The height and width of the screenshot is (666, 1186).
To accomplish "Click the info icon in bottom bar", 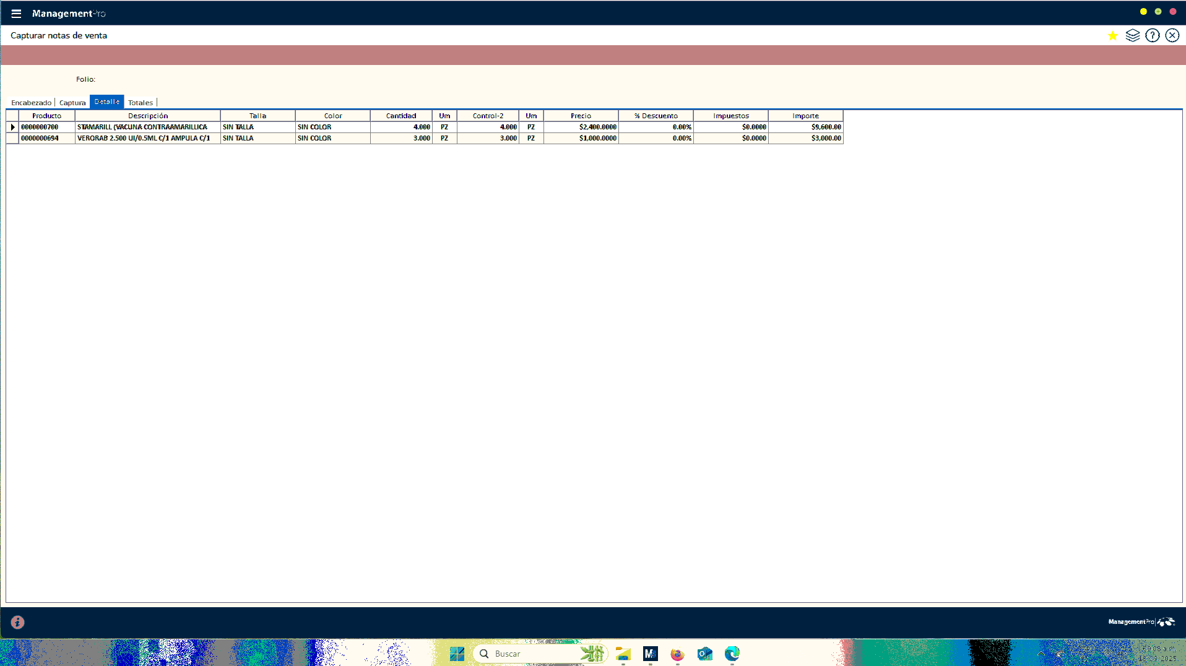I will [x=17, y=622].
